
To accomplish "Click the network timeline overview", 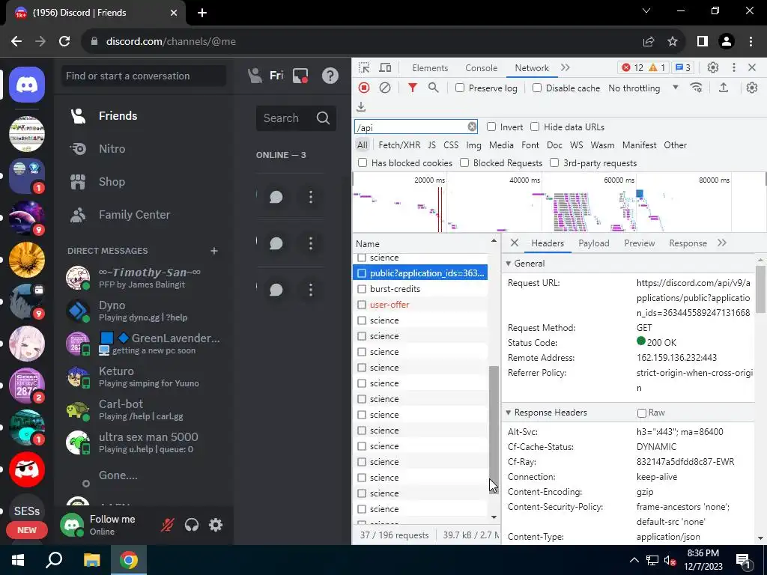I will 559,202.
